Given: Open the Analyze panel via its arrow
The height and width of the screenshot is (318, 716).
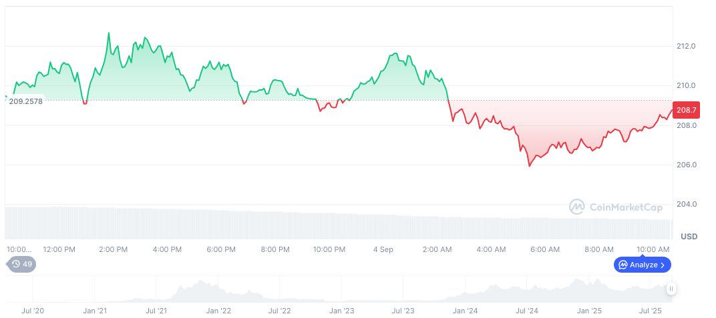Looking at the screenshot, I should coord(663,265).
